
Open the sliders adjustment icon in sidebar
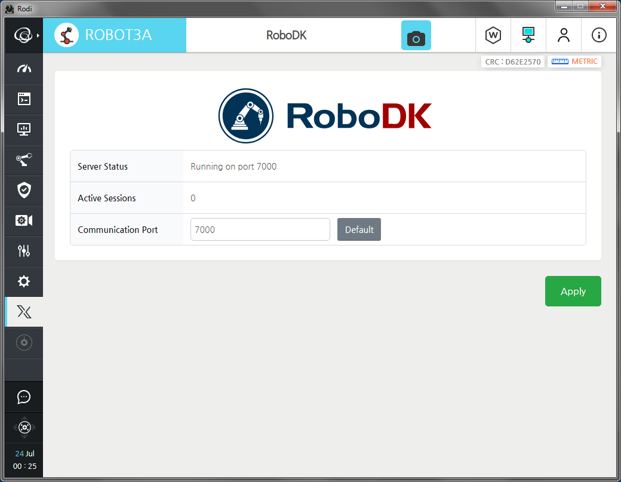coord(24,251)
